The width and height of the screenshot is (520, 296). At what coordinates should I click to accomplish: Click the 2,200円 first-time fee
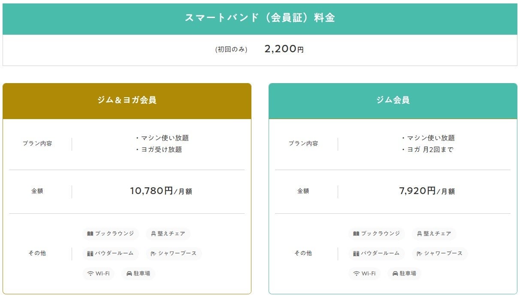284,49
